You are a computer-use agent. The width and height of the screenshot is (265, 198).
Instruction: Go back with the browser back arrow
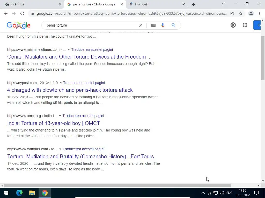6,13
